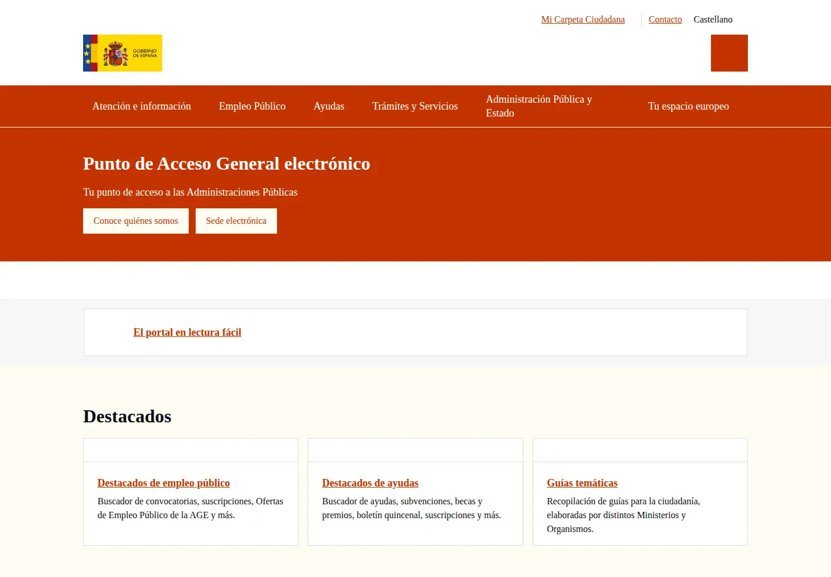This screenshot has width=831, height=577.
Task: Open the Ayudas navigation bar item
Action: [x=329, y=106]
